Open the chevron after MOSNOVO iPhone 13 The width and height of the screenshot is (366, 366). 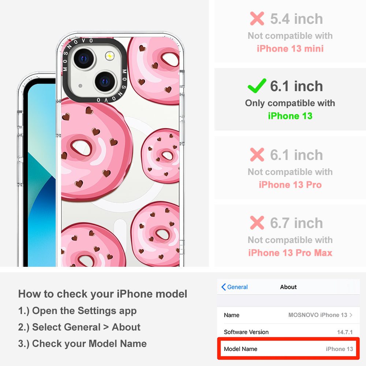click(x=351, y=315)
